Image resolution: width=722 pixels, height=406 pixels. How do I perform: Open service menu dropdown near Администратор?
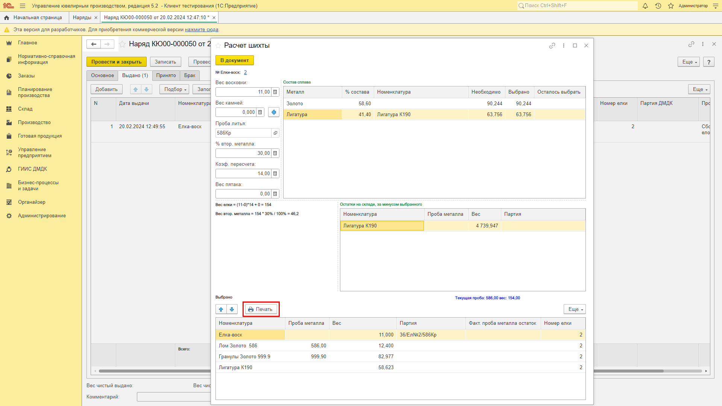[x=715, y=6]
